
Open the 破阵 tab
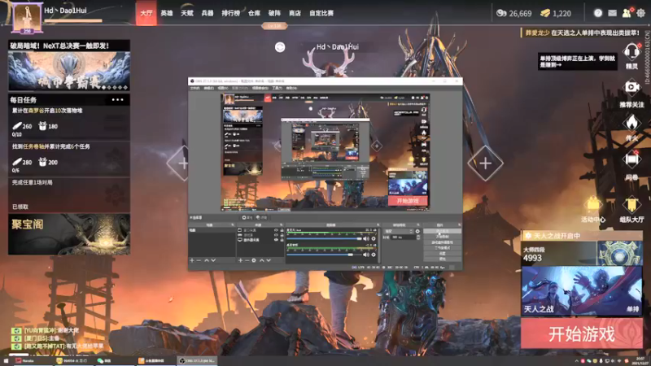[x=274, y=13]
